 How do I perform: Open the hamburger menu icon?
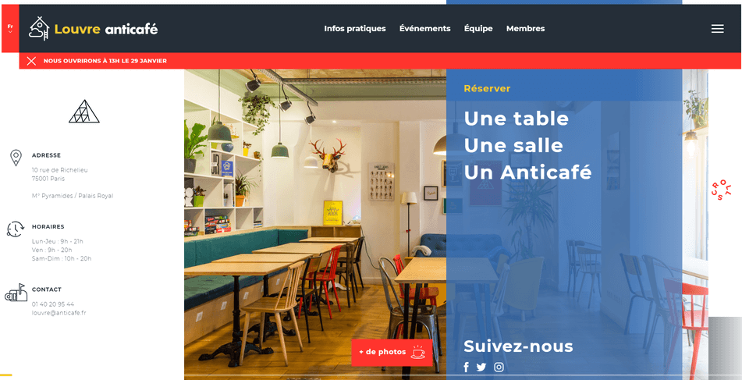(717, 29)
